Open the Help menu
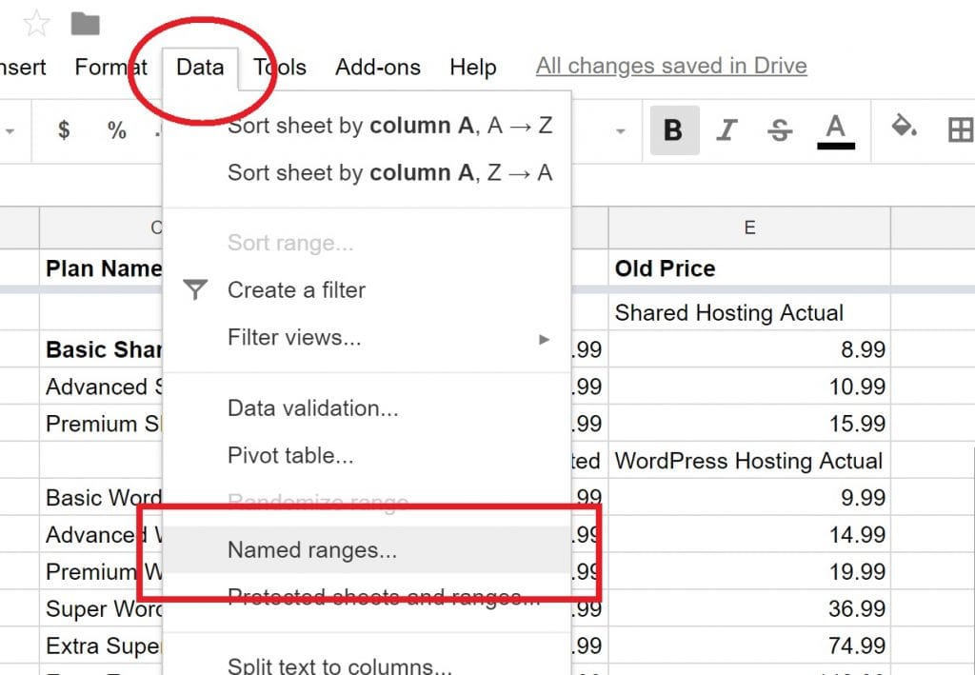 (x=473, y=67)
